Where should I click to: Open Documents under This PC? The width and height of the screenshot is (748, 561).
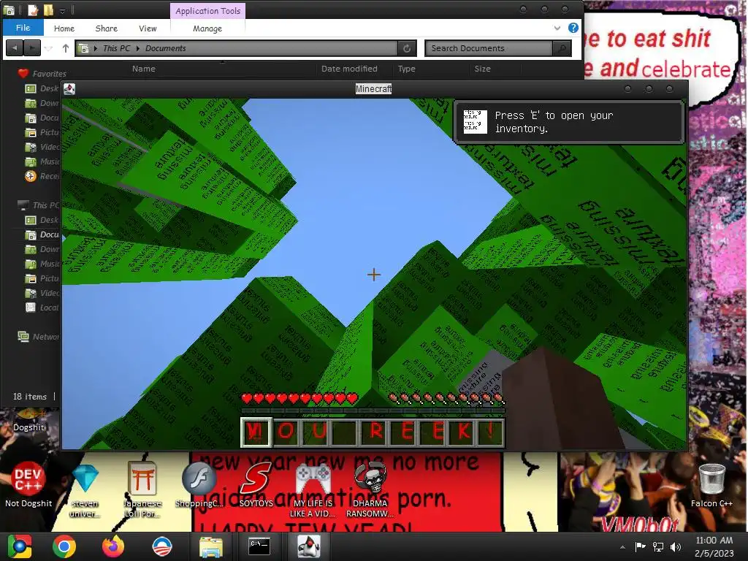(x=42, y=234)
